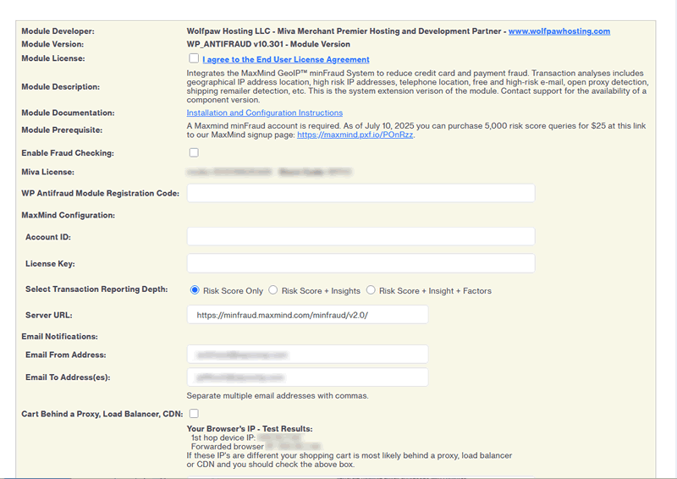
Task: Check the End User License Agreement checkbox
Action: (x=194, y=58)
